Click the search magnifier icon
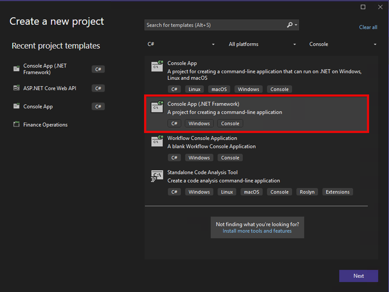This screenshot has height=292, width=389. 289,25
